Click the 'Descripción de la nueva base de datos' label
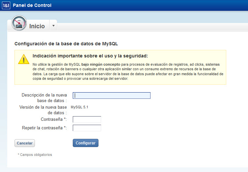This screenshot has width=248, height=172. pyautogui.click(x=44, y=98)
